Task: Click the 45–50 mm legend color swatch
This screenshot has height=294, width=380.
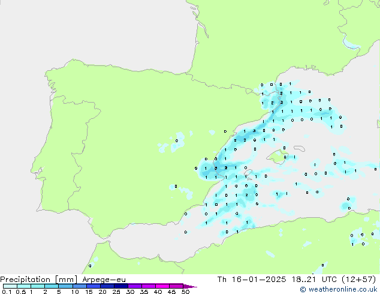Action: pos(176,286)
